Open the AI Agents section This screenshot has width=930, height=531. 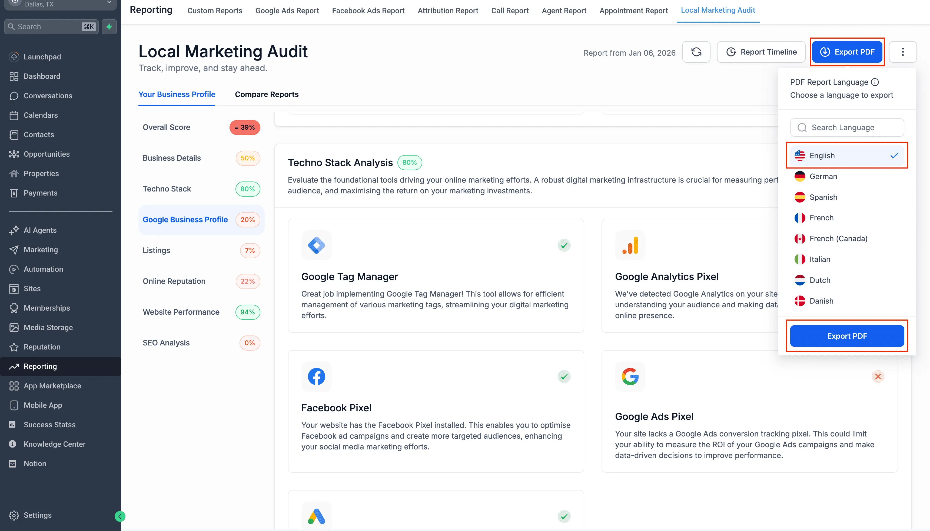coord(40,230)
